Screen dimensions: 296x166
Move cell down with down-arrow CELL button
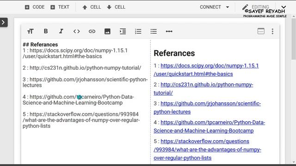pos(116,7)
